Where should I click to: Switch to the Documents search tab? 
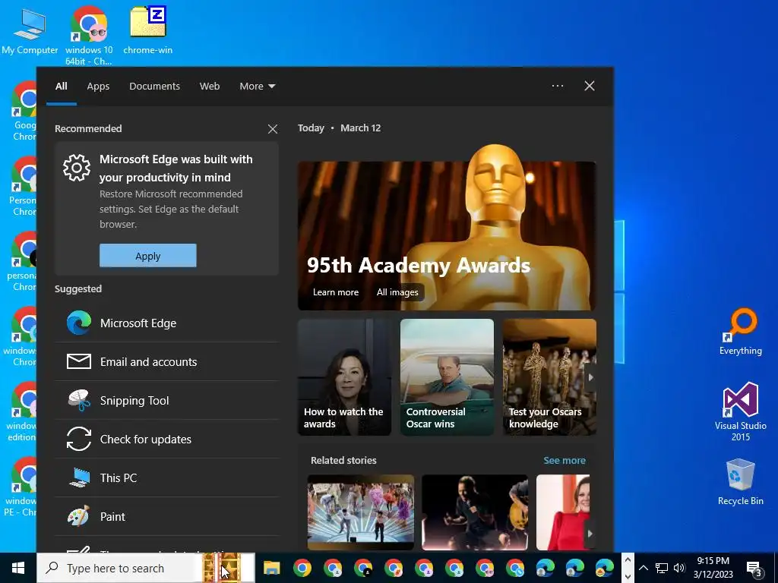tap(154, 87)
